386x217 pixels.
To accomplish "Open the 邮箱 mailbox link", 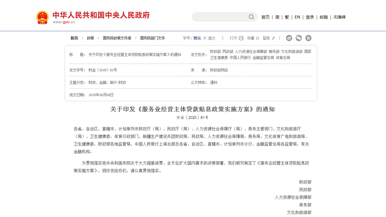I will (x=323, y=17).
